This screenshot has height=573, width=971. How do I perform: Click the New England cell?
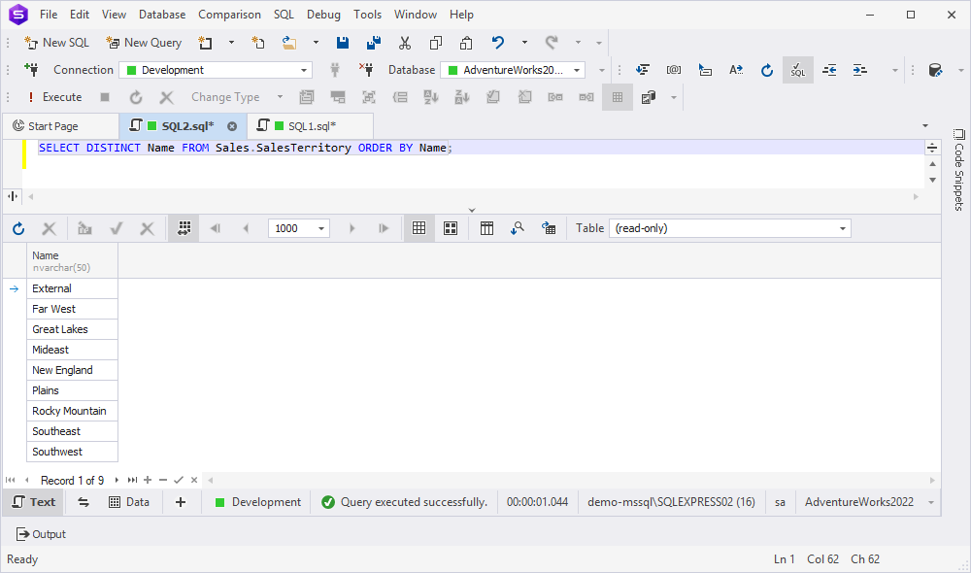click(72, 370)
